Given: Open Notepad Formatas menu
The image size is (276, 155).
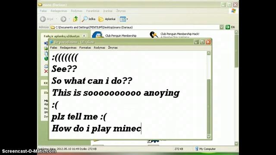Looking at the screenshot, I should click(x=85, y=48).
